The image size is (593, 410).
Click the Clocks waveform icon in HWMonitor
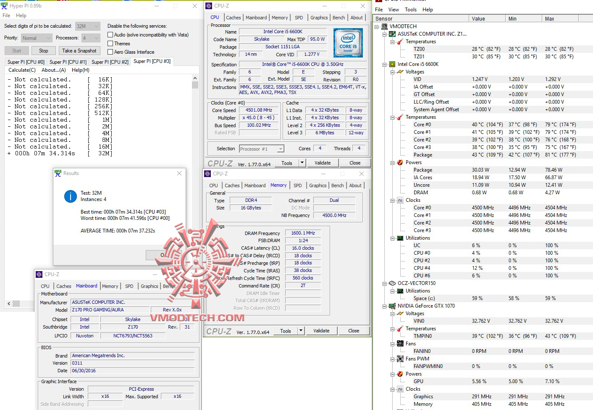pyautogui.click(x=399, y=200)
